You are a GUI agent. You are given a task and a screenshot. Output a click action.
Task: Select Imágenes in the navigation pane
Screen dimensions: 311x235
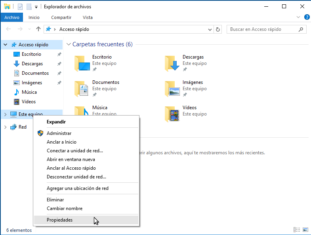(32, 83)
